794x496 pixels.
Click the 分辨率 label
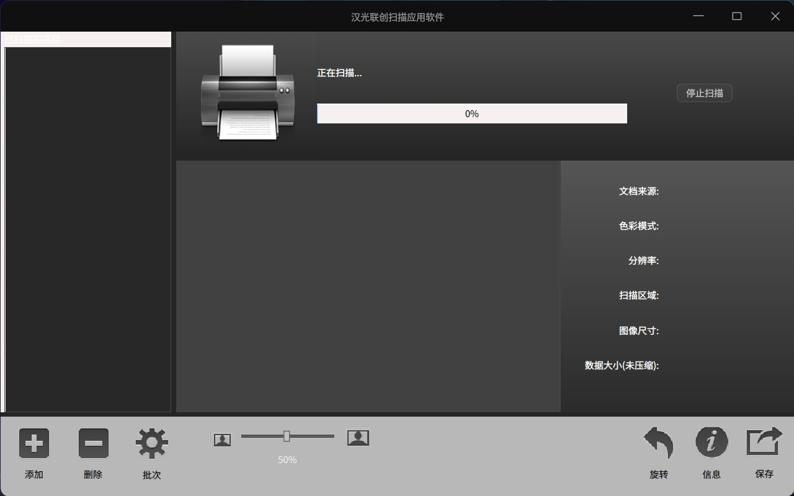[x=643, y=260]
